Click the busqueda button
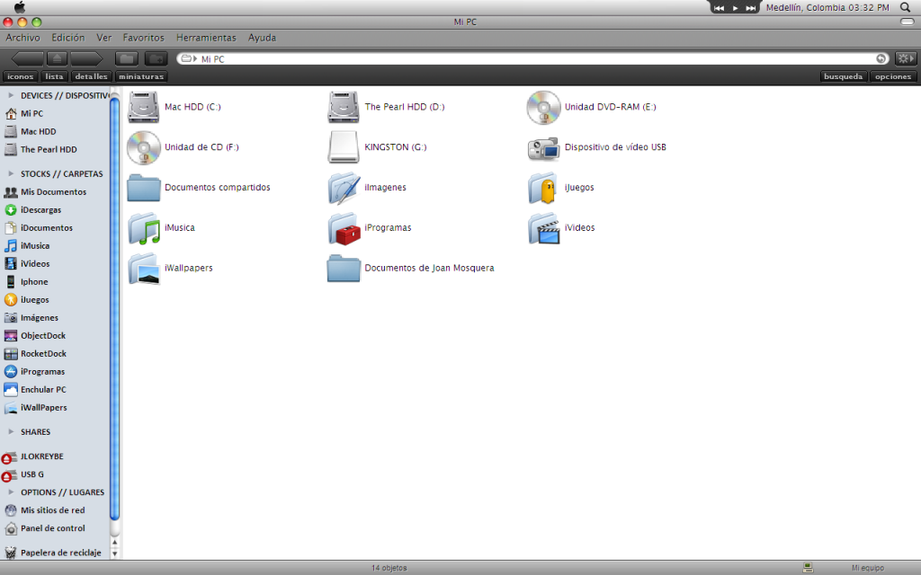 [x=844, y=77]
